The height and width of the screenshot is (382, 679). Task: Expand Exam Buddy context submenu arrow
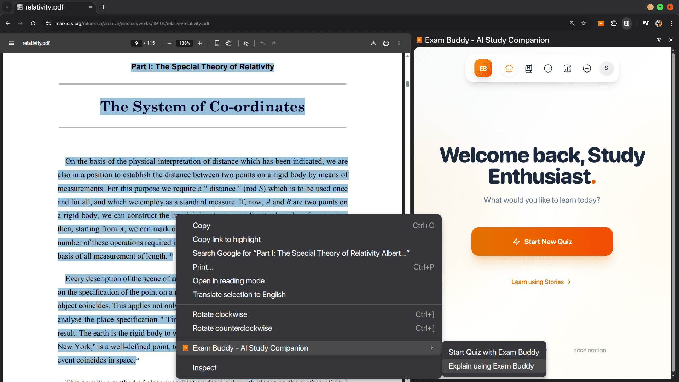[x=431, y=348]
